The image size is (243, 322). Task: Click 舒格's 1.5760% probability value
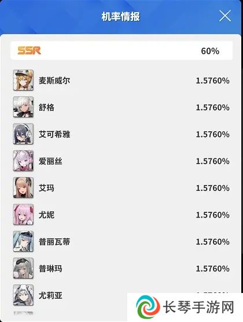tap(212, 107)
